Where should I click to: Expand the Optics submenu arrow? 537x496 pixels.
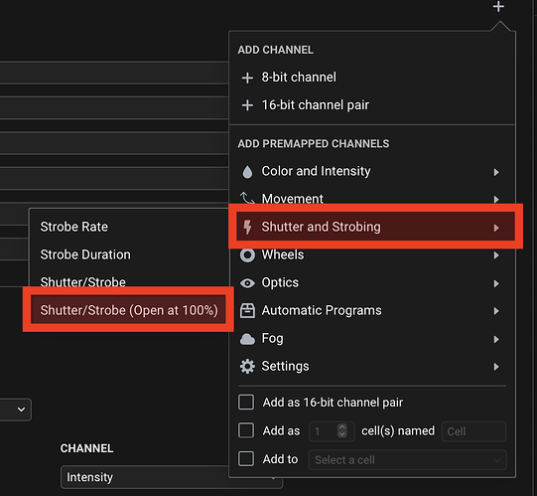click(496, 283)
